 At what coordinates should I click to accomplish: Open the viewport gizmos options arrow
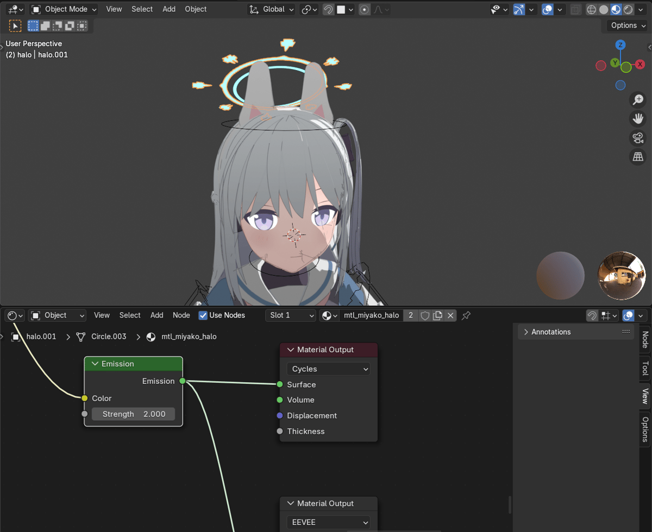pyautogui.click(x=531, y=9)
